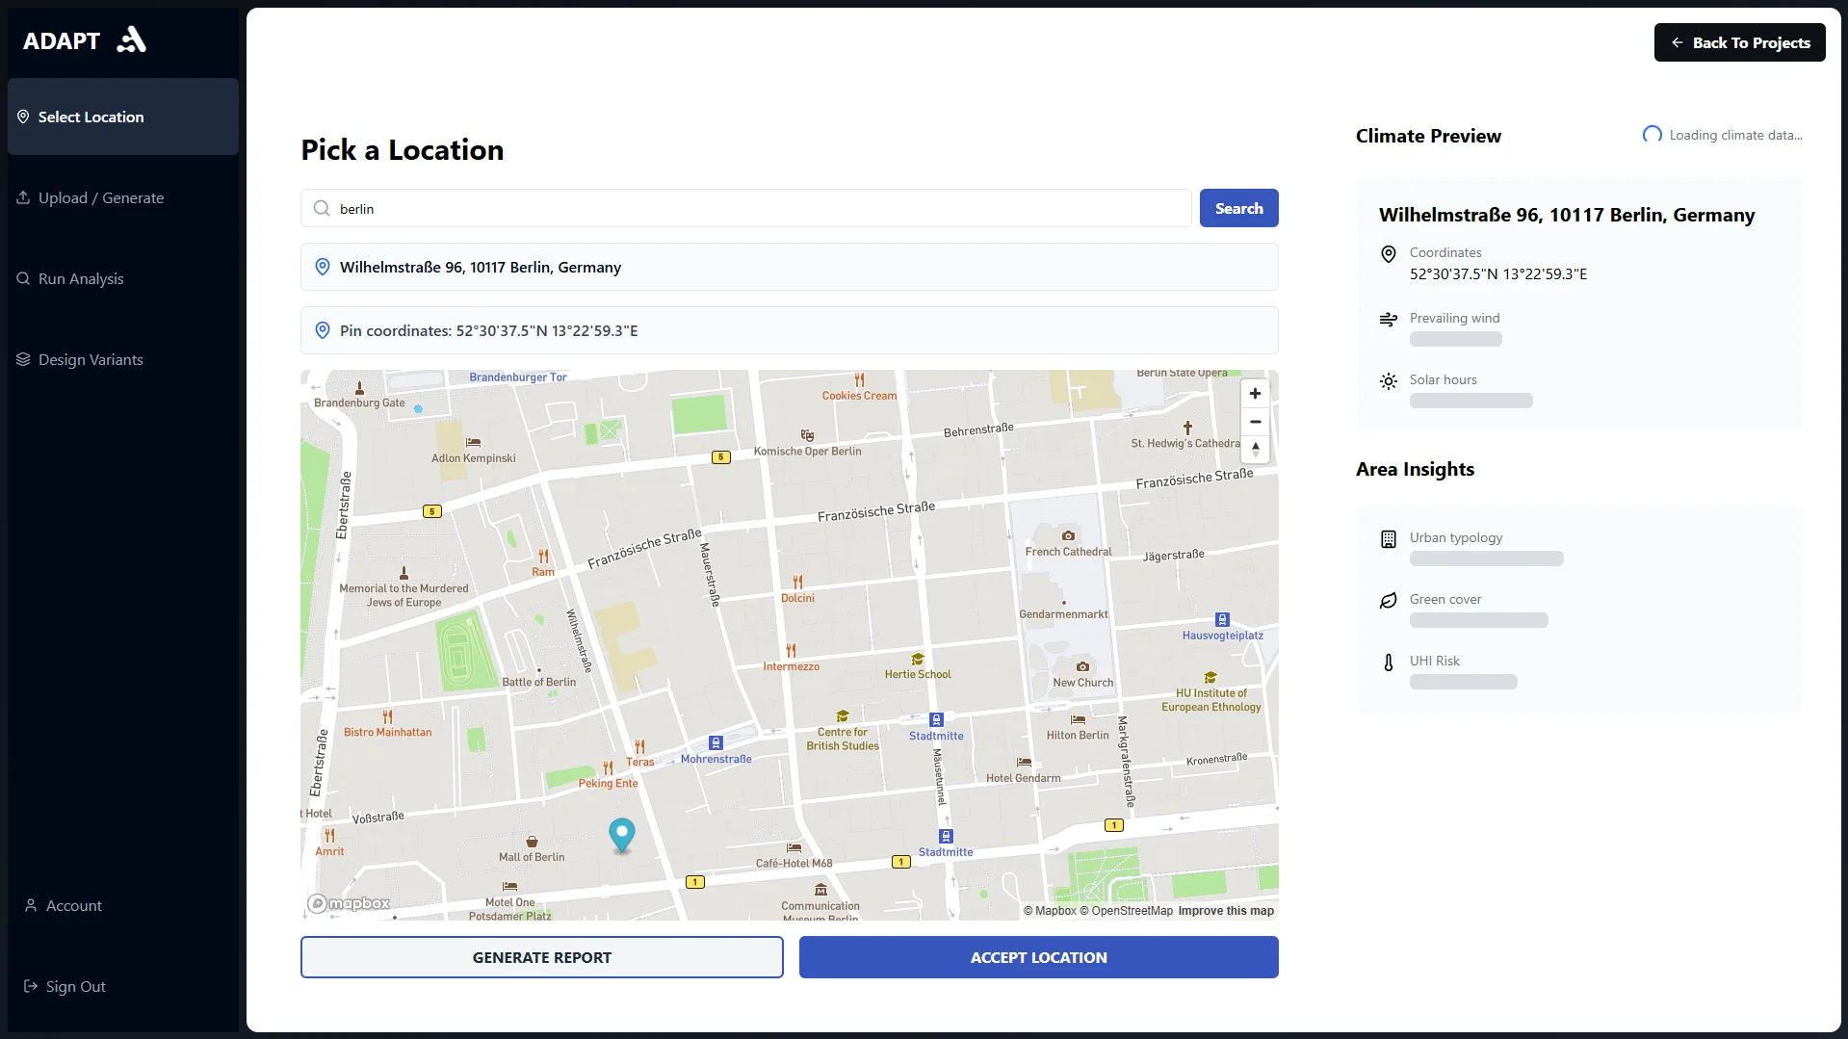Sign Out of the app

[65, 986]
